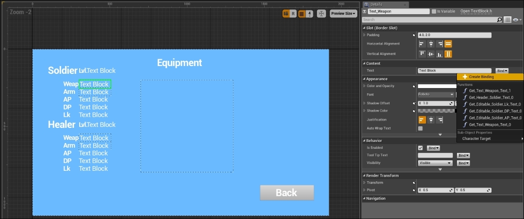Select Get_Editable_Soldier_AP_Text_0 function
The height and width of the screenshot is (219, 524).
pyautogui.click(x=490, y=118)
